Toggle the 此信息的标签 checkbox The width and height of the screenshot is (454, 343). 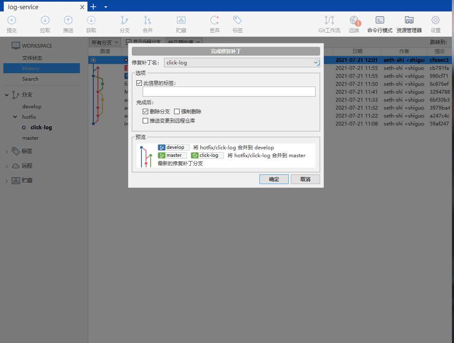[x=139, y=83]
